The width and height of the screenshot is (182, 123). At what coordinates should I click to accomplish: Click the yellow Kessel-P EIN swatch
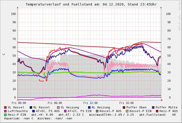coord(127,111)
